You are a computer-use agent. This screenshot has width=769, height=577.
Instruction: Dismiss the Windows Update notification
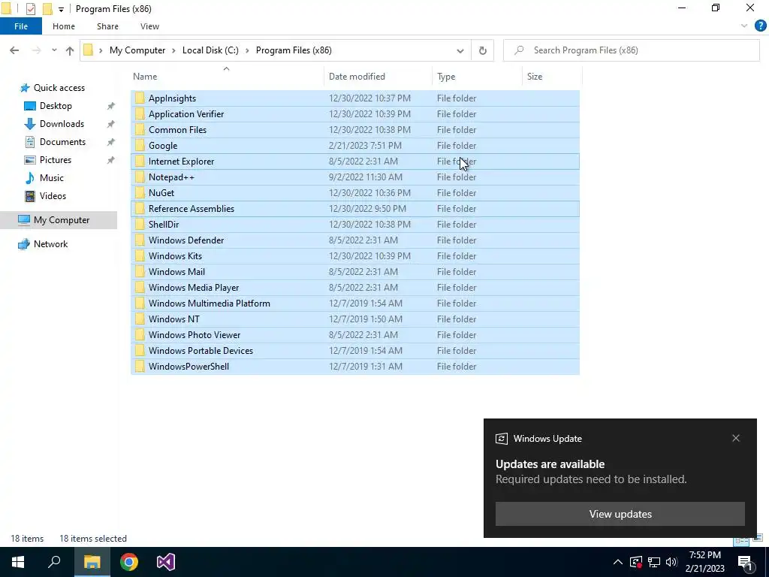point(736,438)
